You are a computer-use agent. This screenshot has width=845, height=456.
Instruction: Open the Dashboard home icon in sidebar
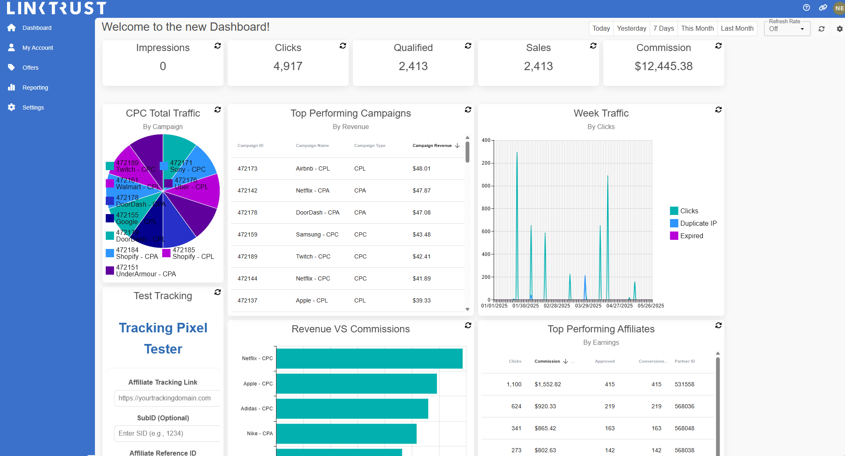[x=12, y=28]
